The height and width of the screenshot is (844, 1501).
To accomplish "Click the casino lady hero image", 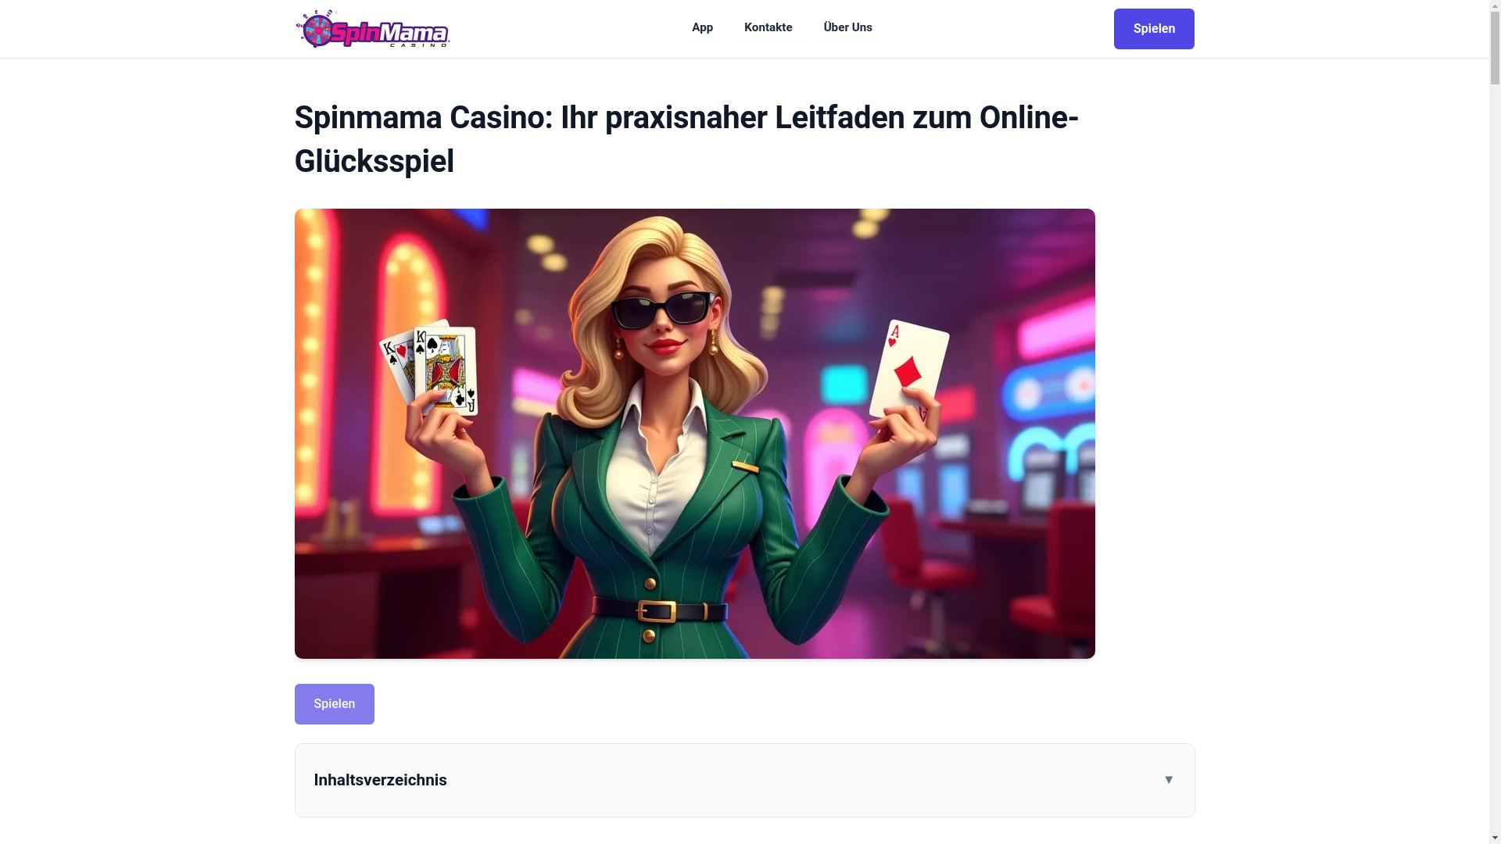I will pos(695,434).
